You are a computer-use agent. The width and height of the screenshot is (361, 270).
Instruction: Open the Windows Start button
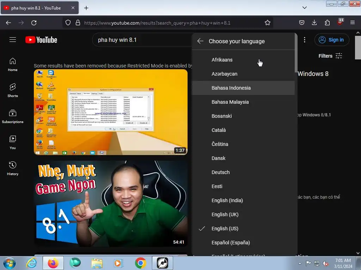(x=10, y=263)
